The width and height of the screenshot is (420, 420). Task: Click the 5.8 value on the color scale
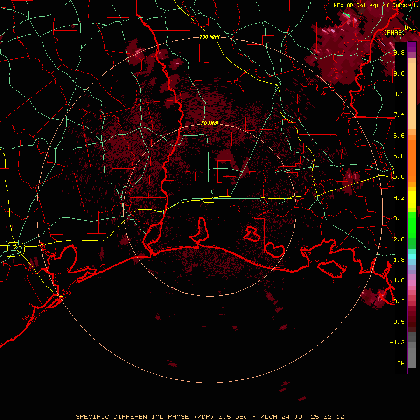click(x=399, y=156)
